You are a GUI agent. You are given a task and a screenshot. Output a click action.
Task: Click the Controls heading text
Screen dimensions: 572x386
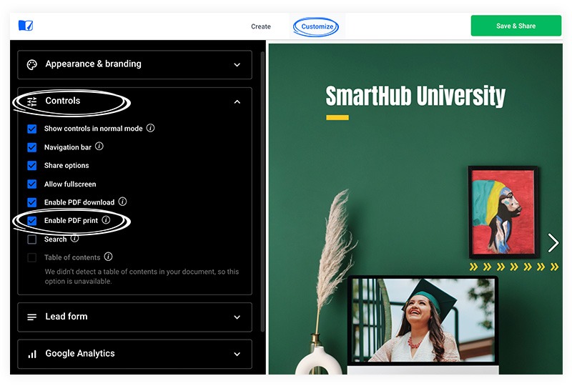(63, 101)
